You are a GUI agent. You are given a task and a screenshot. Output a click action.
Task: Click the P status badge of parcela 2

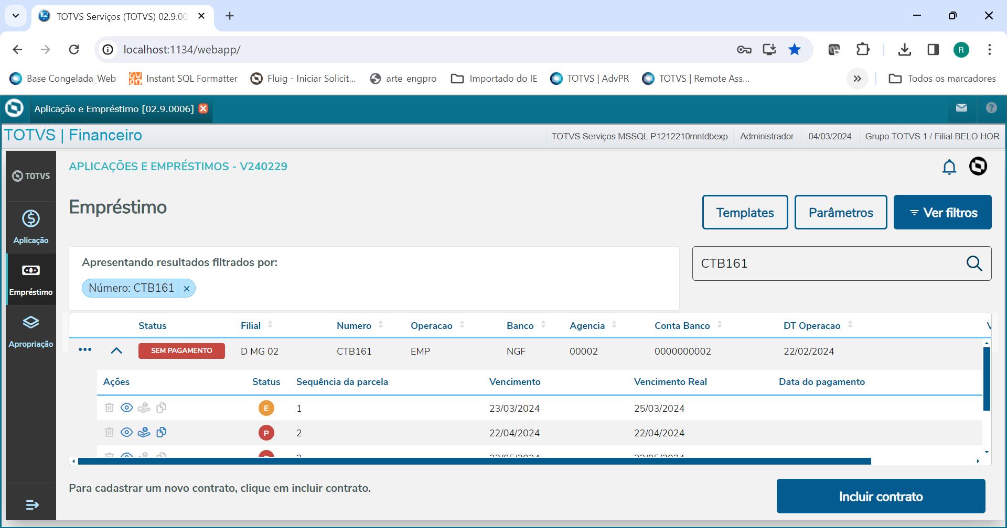tap(266, 433)
